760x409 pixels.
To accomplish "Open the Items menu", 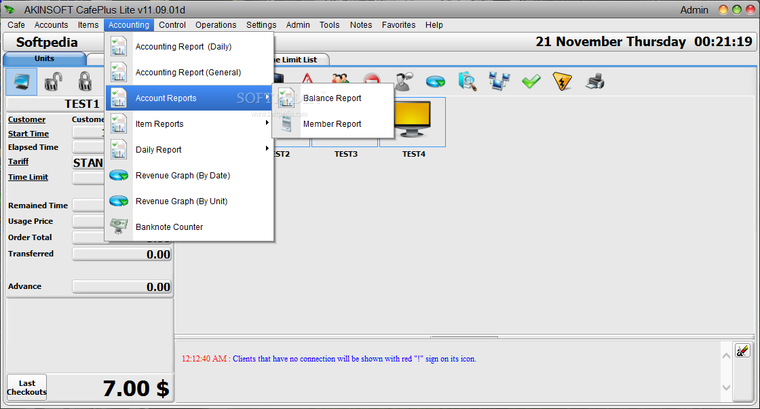I will (88, 24).
